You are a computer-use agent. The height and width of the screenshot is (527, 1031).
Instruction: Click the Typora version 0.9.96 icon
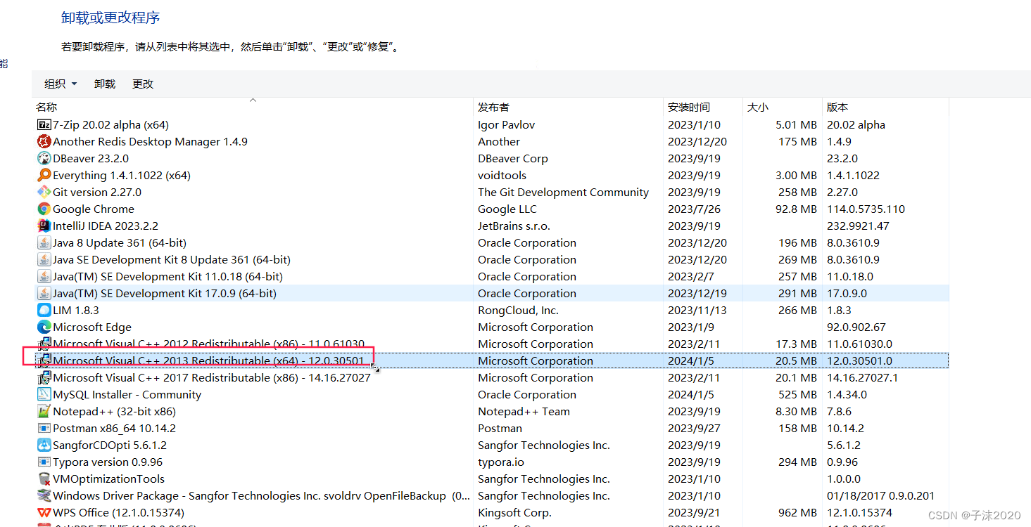pos(44,462)
